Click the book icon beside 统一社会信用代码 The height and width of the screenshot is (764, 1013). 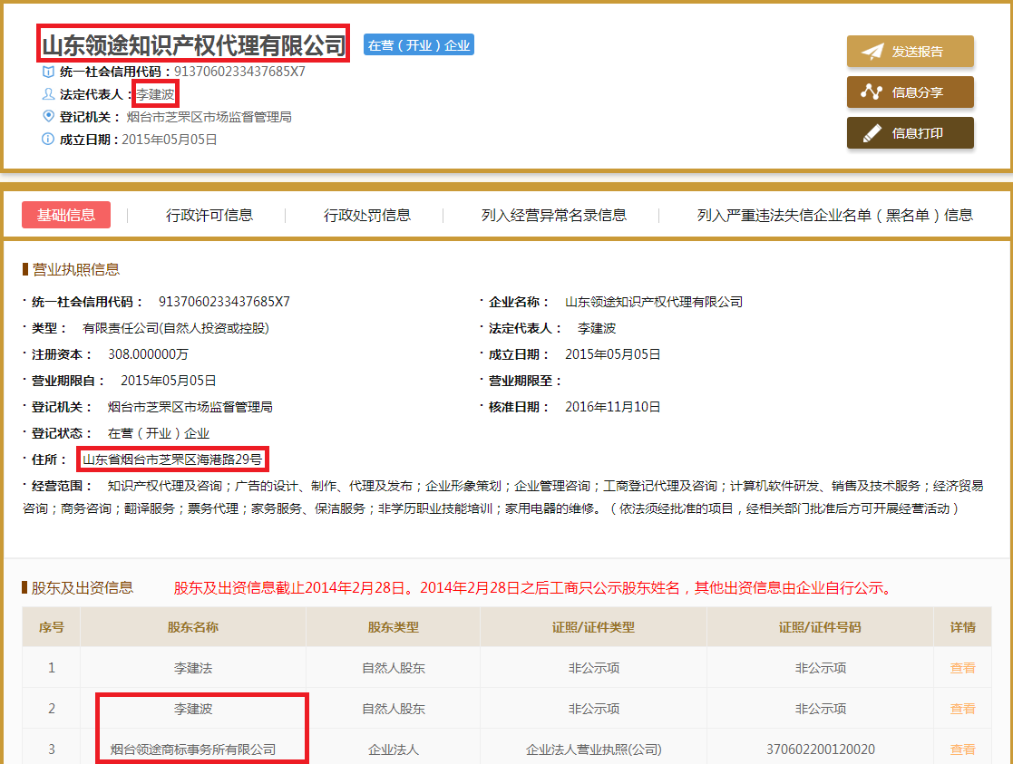48,72
